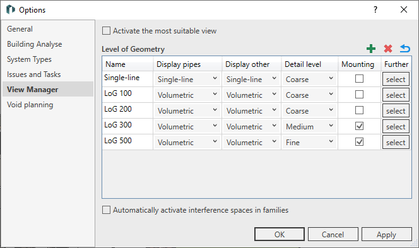The width and height of the screenshot is (419, 248).
Task: Reset table with the blue undo arrow
Action: pyautogui.click(x=405, y=49)
